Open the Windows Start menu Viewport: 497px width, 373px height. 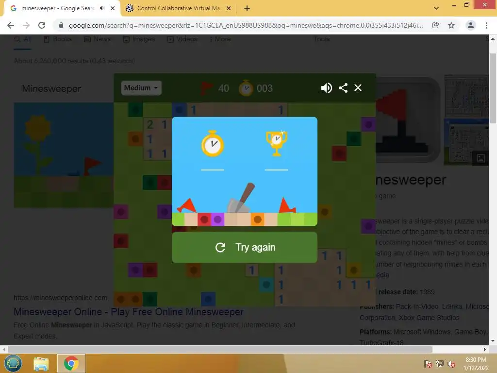click(13, 363)
